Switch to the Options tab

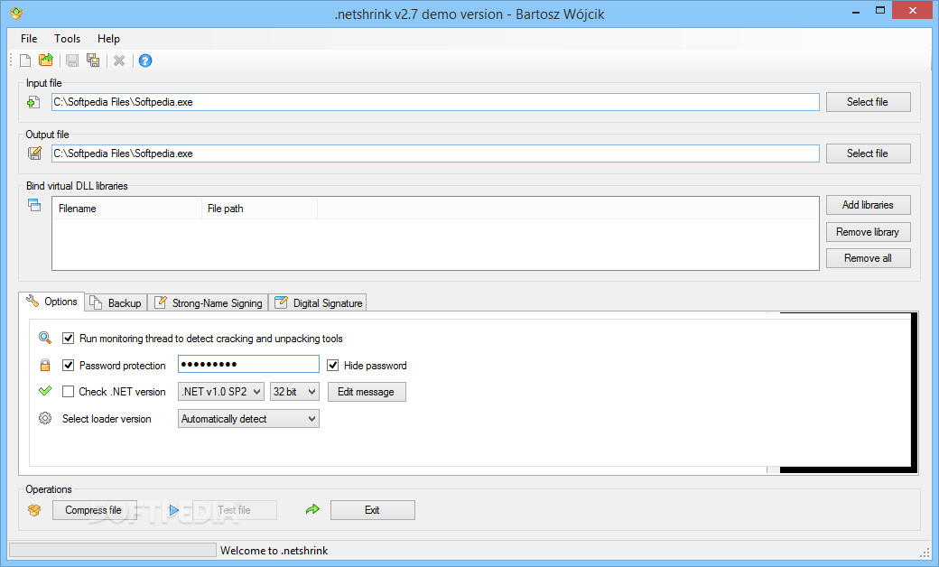(51, 302)
